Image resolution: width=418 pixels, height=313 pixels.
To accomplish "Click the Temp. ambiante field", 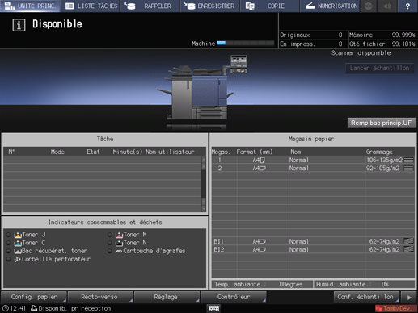I will [x=262, y=284].
